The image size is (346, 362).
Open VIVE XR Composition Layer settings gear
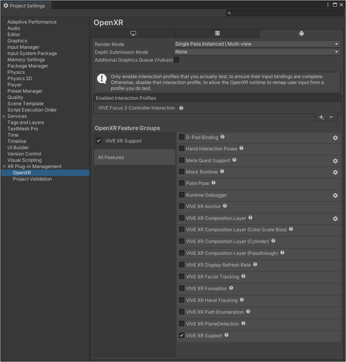(x=335, y=219)
